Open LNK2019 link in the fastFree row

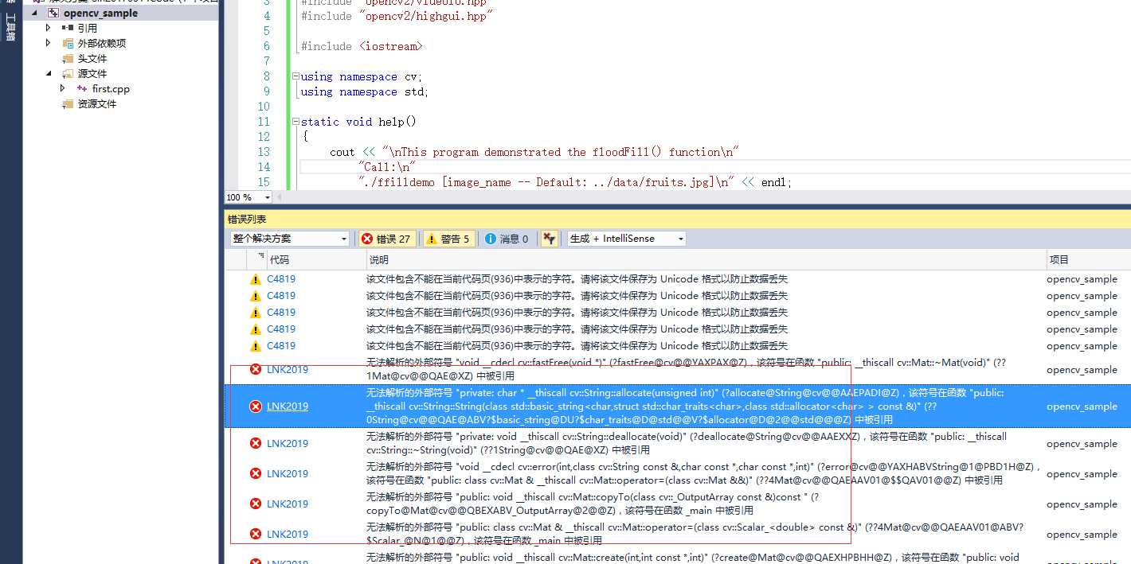288,369
